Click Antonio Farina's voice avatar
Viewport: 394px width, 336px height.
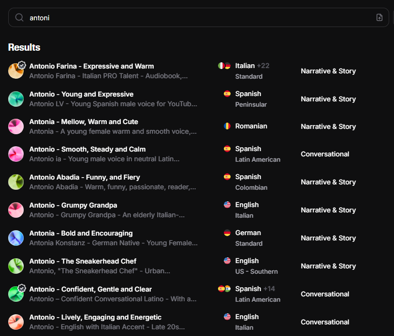click(15, 71)
